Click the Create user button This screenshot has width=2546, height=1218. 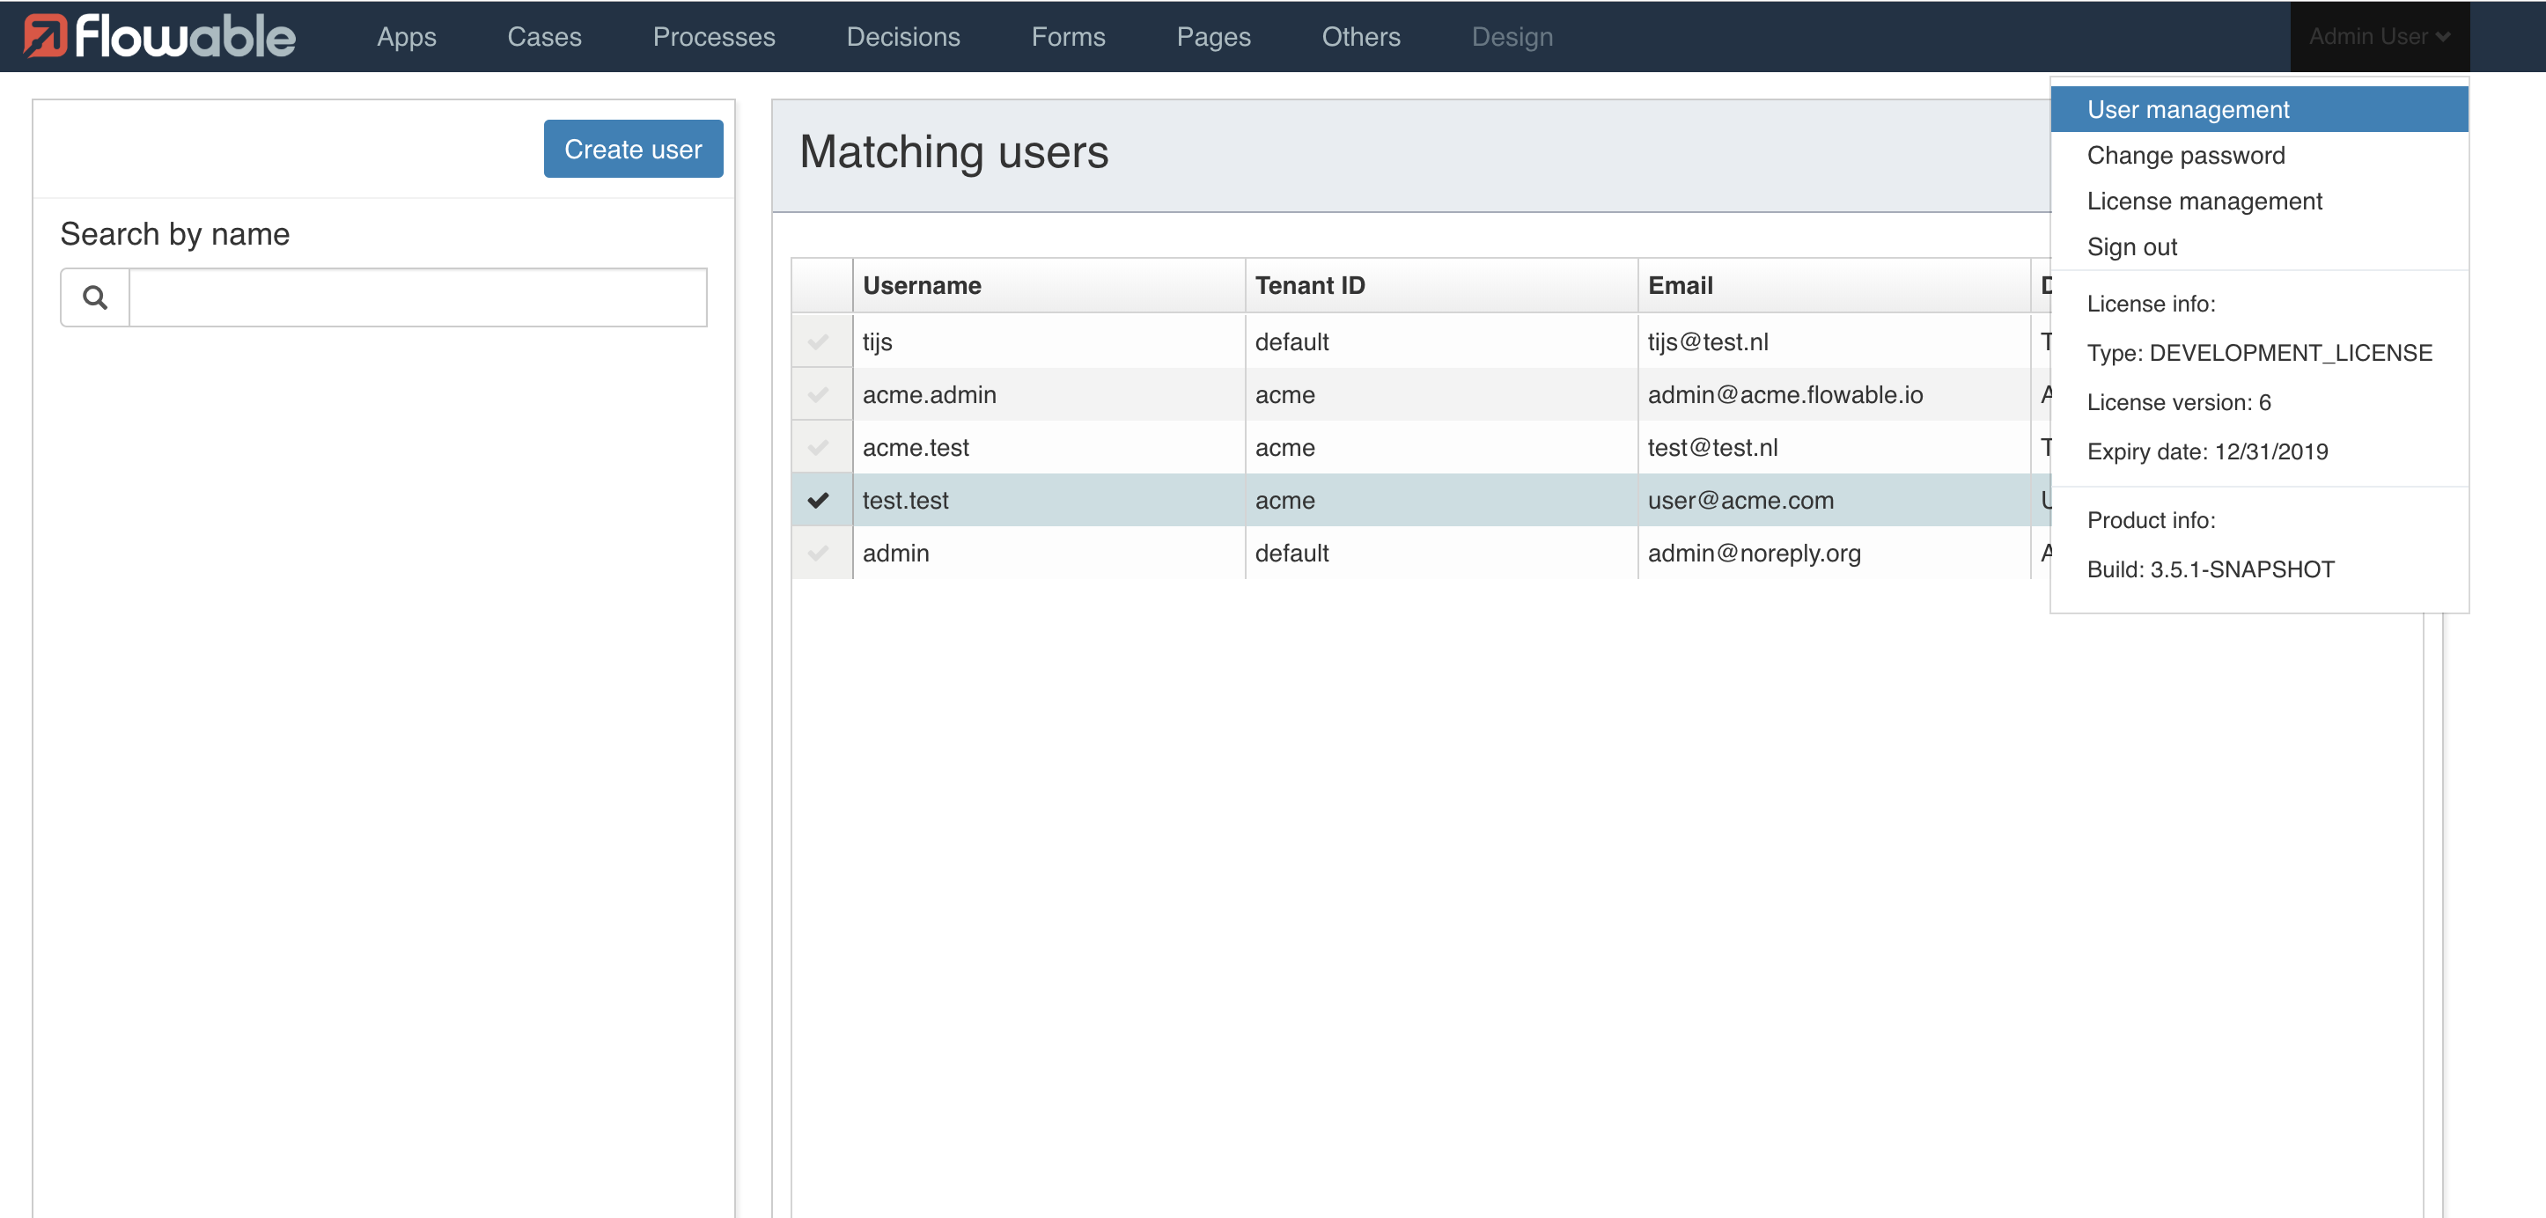[x=631, y=148]
